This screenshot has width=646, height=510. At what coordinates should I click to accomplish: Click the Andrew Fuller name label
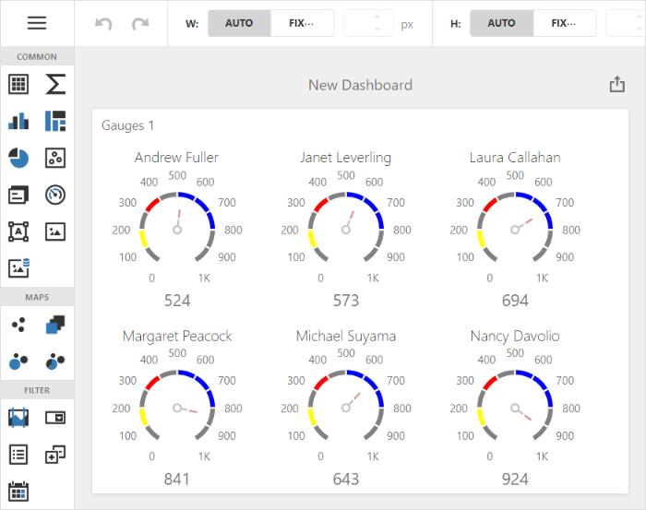[x=177, y=157]
